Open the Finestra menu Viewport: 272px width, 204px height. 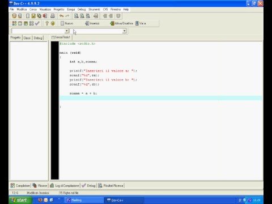[116, 9]
